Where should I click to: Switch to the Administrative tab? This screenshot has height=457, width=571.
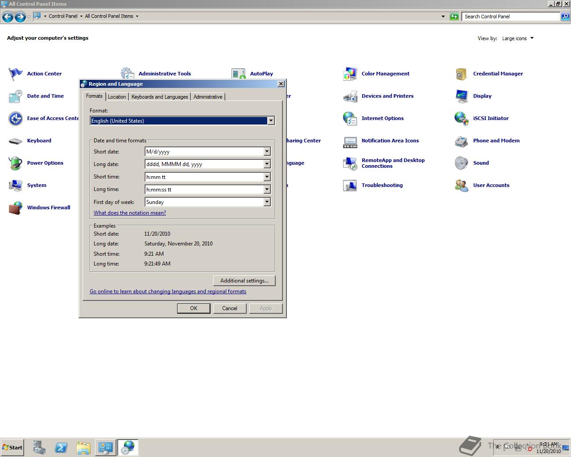(208, 97)
